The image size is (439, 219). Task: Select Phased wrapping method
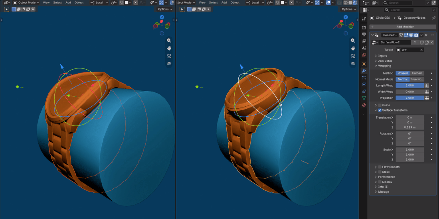coord(403,73)
